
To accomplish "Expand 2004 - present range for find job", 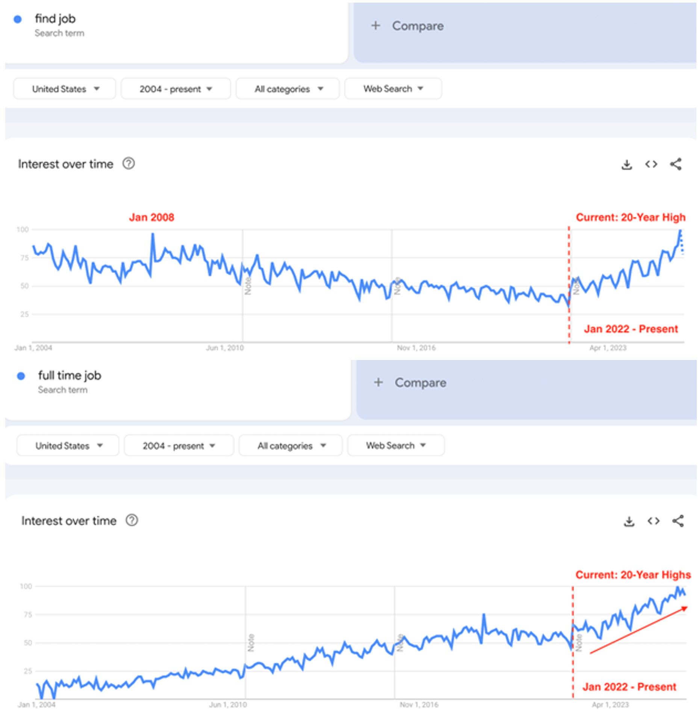I will tap(176, 89).
